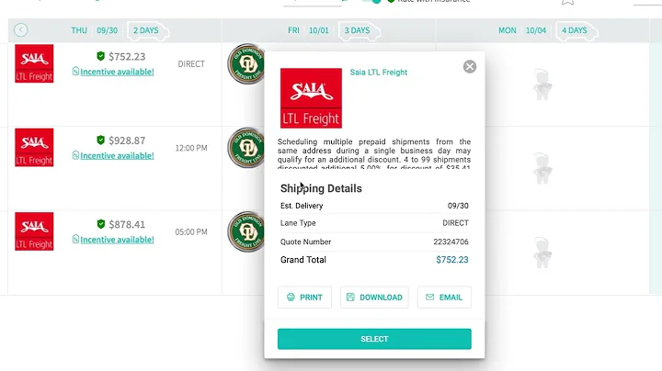Click insurance shield icon beside $752.23

[x=100, y=56]
